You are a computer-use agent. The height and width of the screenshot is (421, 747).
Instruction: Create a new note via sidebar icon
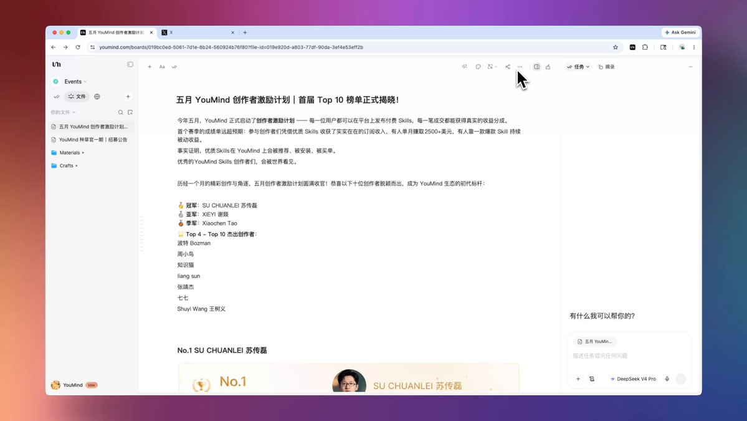(x=130, y=112)
